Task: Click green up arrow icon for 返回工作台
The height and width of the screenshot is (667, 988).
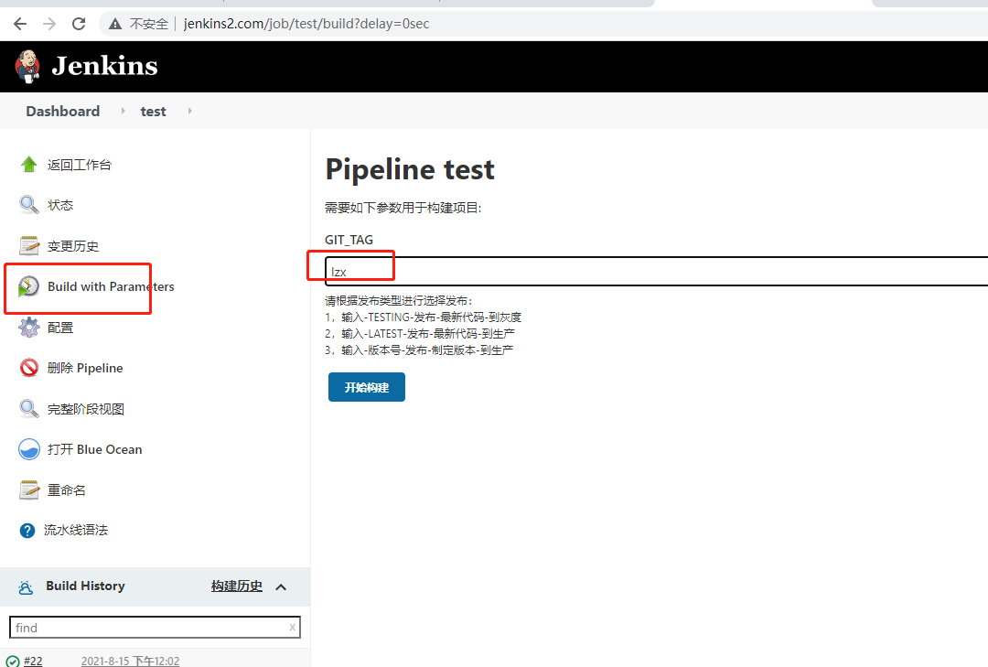Action: (29, 165)
